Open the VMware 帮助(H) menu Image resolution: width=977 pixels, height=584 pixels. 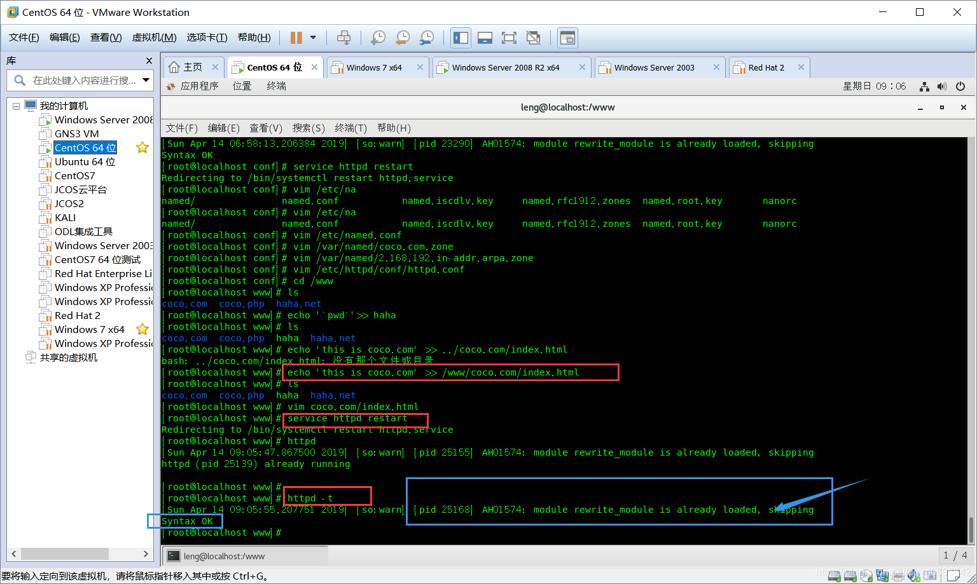(x=254, y=37)
